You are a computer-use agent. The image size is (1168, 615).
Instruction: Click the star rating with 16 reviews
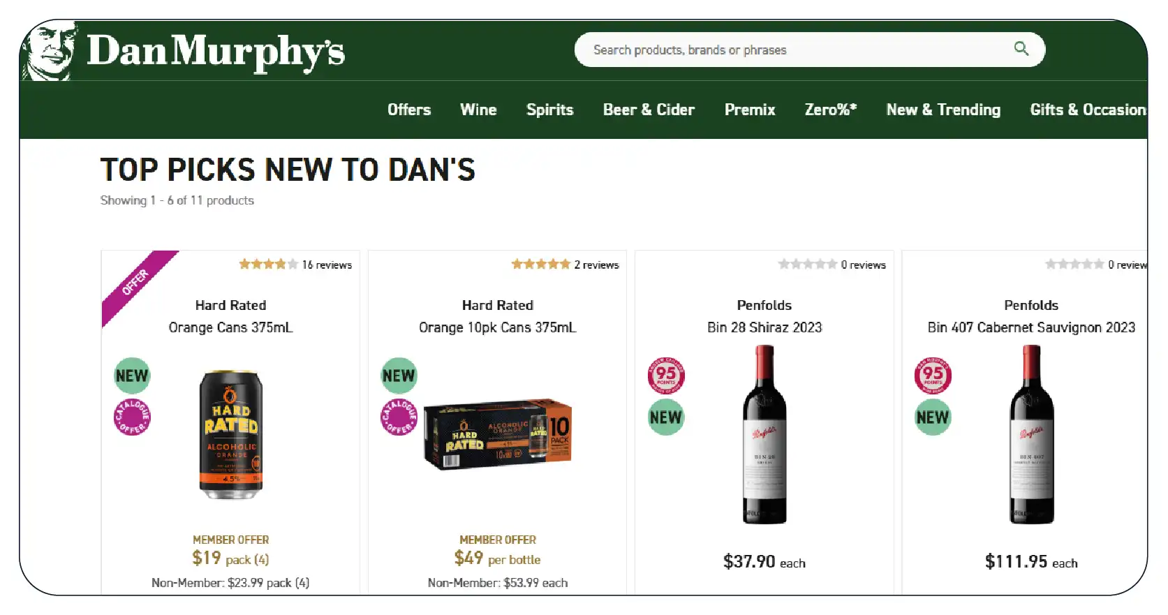click(x=269, y=265)
